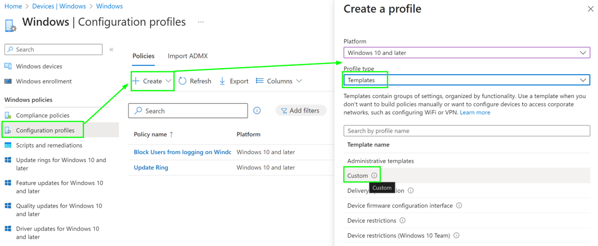
Task: Click the left sidebar search box
Action: point(53,49)
